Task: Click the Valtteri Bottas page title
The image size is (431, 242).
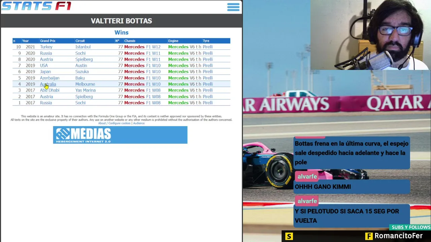Action: click(121, 21)
